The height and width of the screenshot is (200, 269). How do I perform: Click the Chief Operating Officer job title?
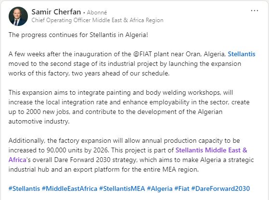click(x=97, y=20)
